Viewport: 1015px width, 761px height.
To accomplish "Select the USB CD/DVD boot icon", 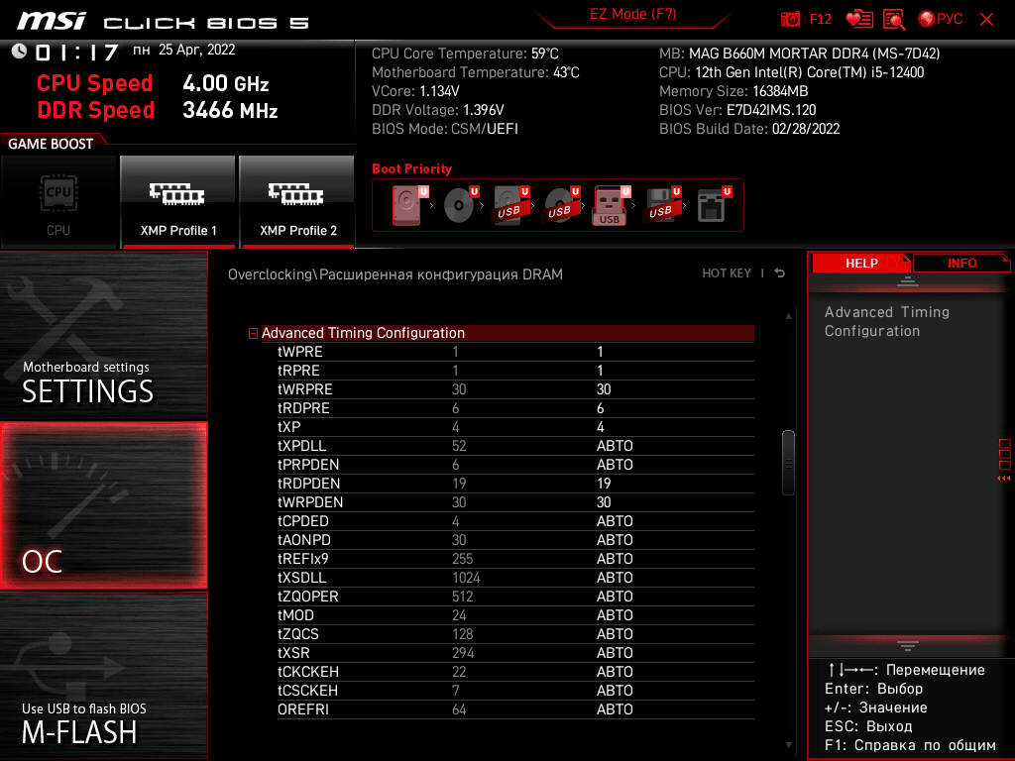I will pyautogui.click(x=562, y=205).
